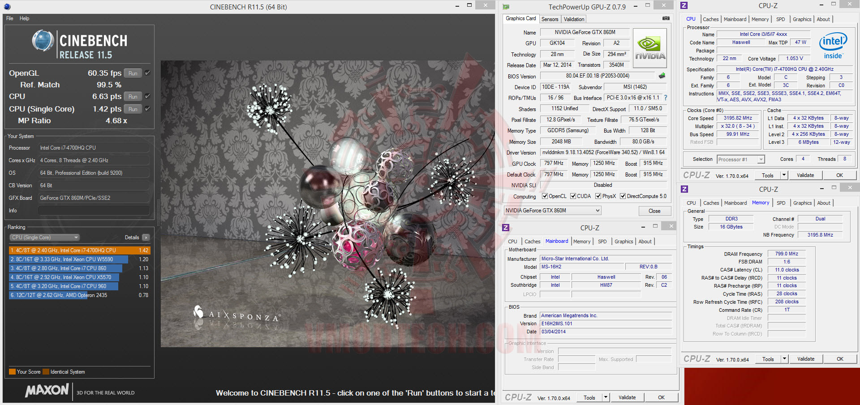Click the GFX Board field GeForce GTX 860M/PCIe/SSE2

(x=94, y=198)
